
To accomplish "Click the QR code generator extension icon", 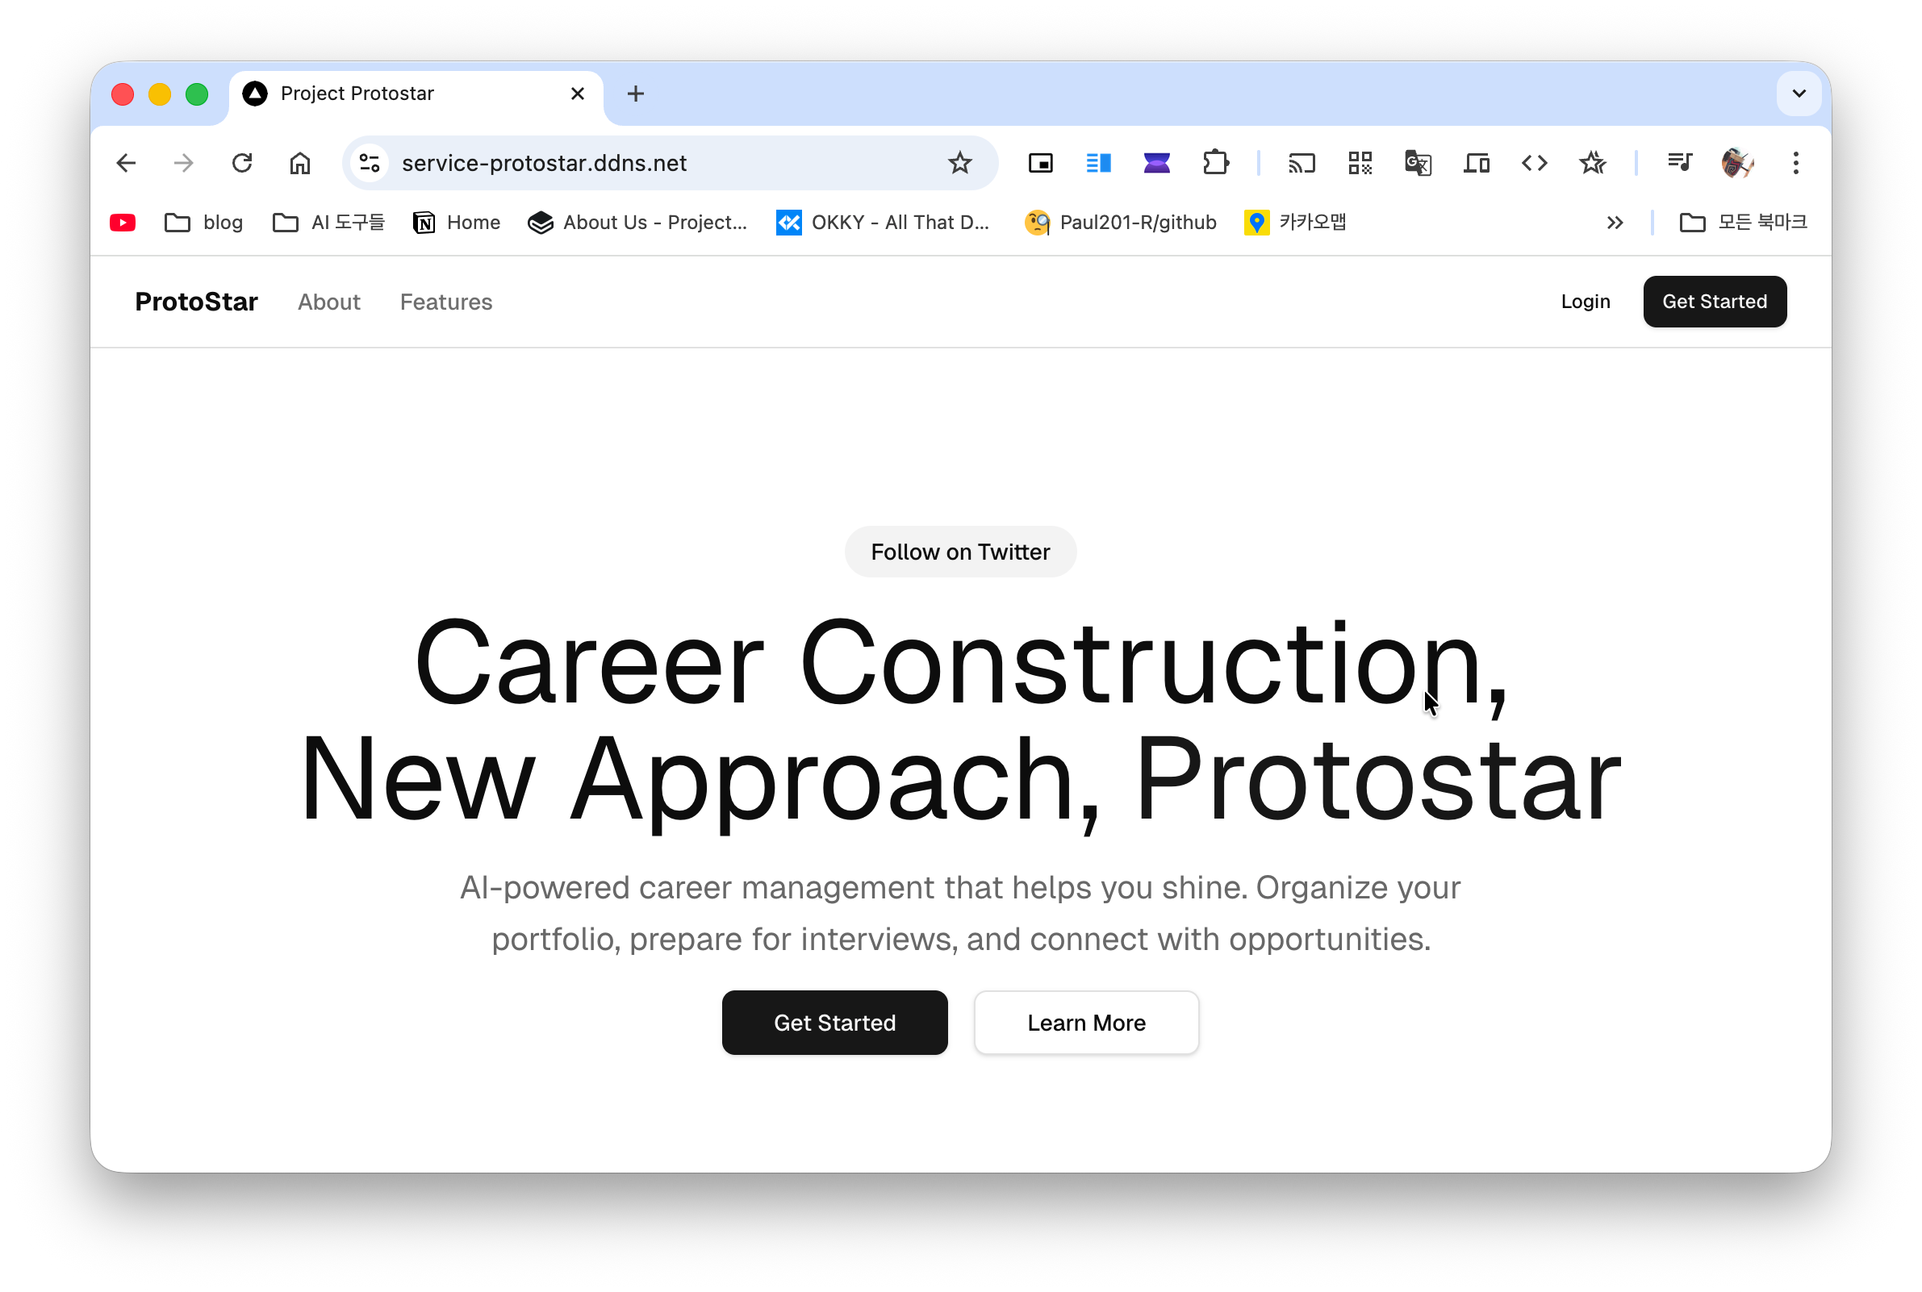I will click(x=1360, y=163).
